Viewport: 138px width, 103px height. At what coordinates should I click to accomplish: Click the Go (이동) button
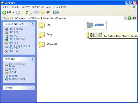[x=132, y=18]
